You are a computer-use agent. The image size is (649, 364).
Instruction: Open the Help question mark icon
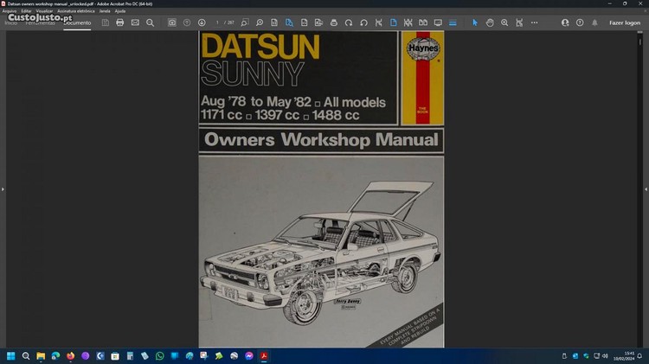tap(580, 22)
